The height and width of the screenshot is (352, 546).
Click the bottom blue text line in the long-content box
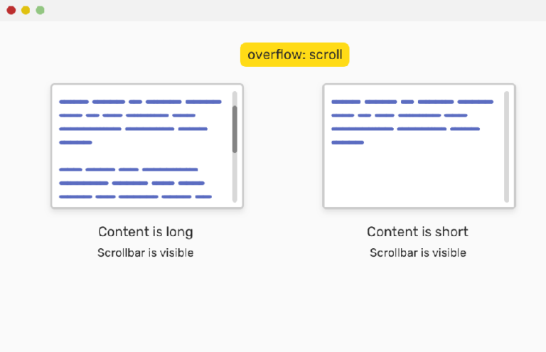click(x=136, y=197)
